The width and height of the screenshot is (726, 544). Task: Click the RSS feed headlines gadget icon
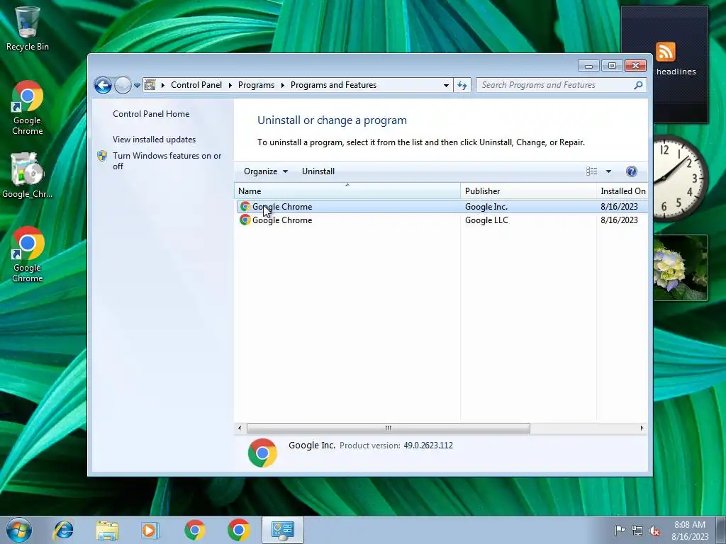[x=665, y=51]
